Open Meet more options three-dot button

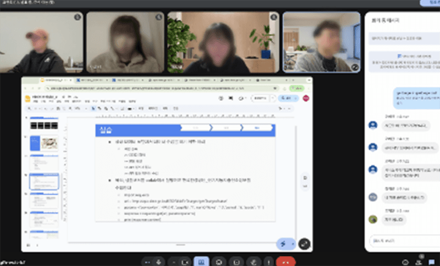click(x=268, y=262)
